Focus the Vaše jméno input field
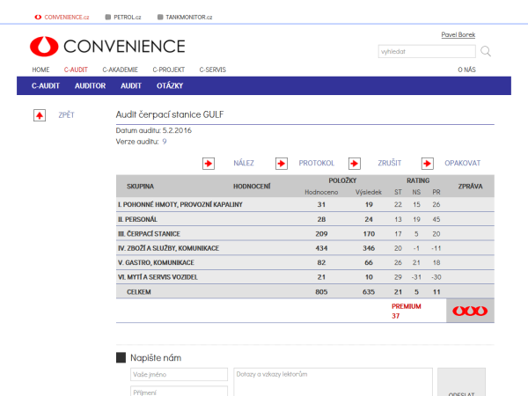Screen dimensions: 528x396 pyautogui.click(x=179, y=375)
